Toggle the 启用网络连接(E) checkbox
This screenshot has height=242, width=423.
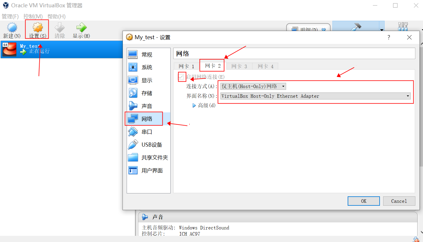(182, 77)
